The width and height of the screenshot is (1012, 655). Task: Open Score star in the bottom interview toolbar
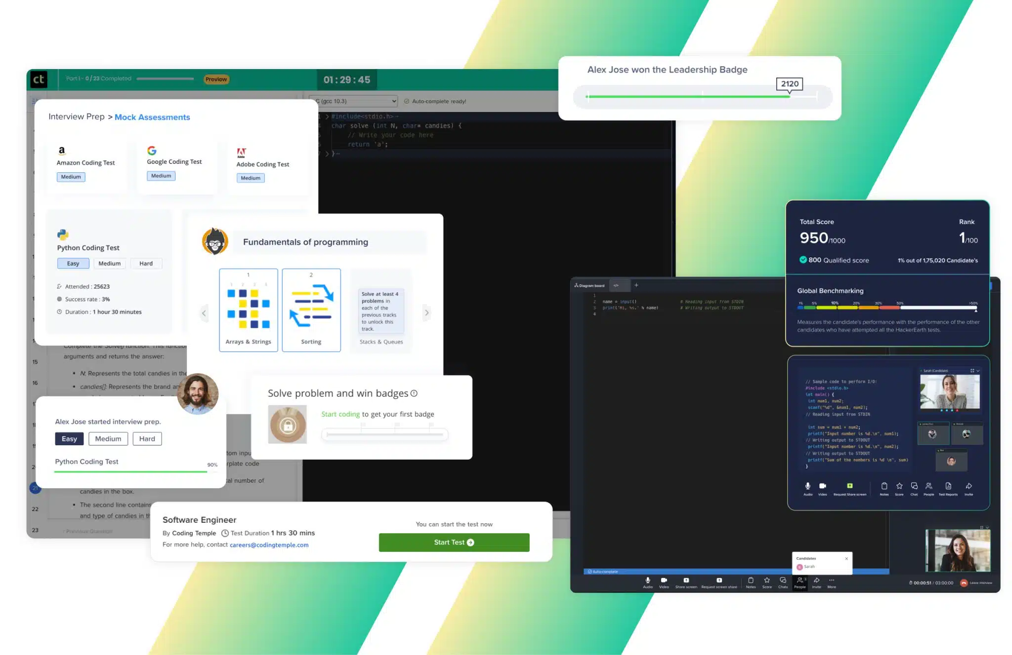point(767,582)
